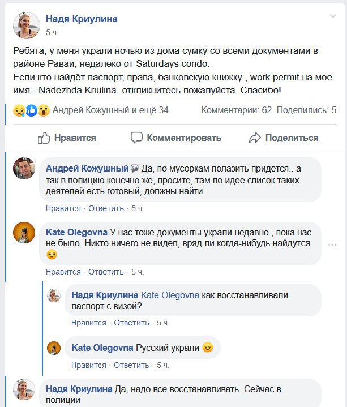Open the post timestamp '5 ч.'
The height and width of the screenshot is (407, 347).
point(52,33)
